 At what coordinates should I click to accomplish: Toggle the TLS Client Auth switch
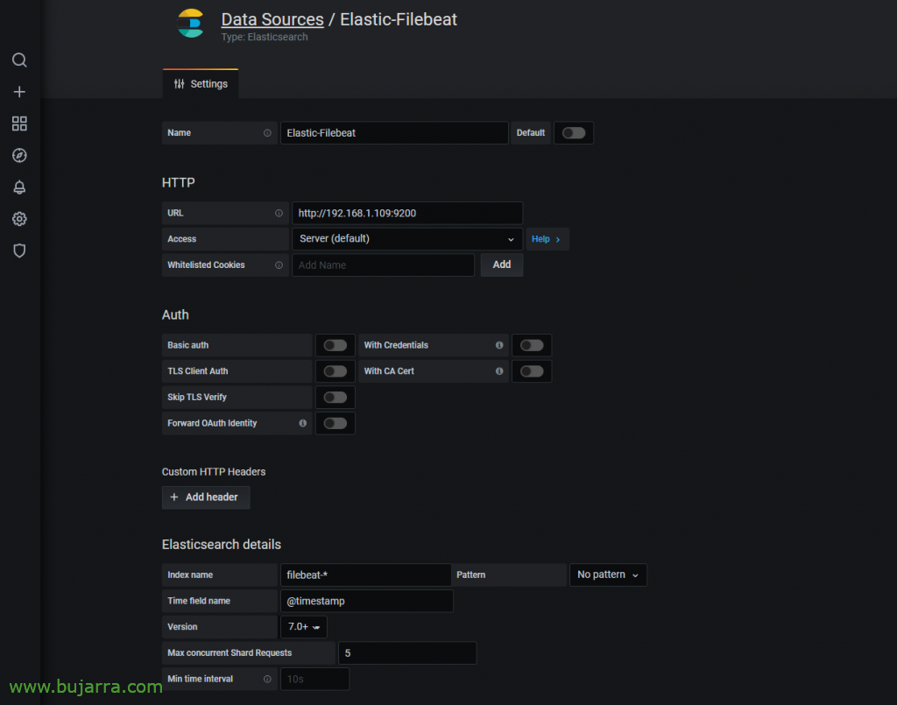(335, 370)
